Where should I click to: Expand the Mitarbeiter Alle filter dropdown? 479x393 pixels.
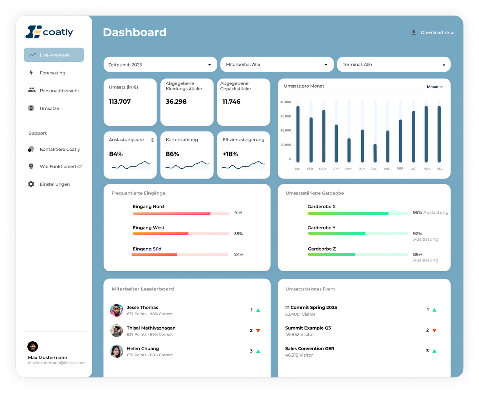(277, 65)
